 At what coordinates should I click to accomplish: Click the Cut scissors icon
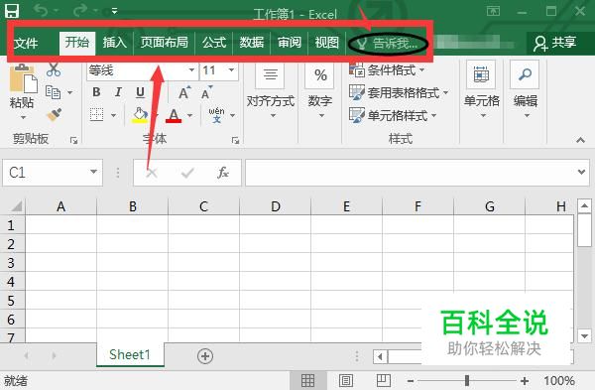[54, 69]
